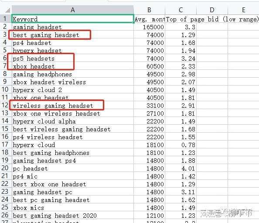This screenshot has height=223, width=259.
Task: Click the Keyword cell A1
Action: (73, 19)
